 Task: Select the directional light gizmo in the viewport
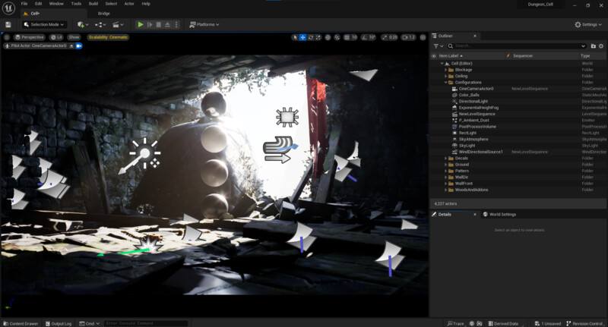tap(140, 156)
